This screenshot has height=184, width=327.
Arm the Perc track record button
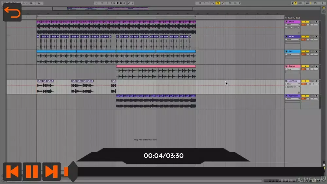pos(316,51)
